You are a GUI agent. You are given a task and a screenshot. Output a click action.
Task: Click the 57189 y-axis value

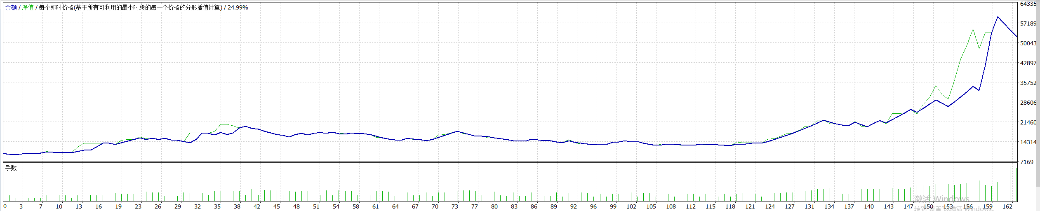point(1028,23)
